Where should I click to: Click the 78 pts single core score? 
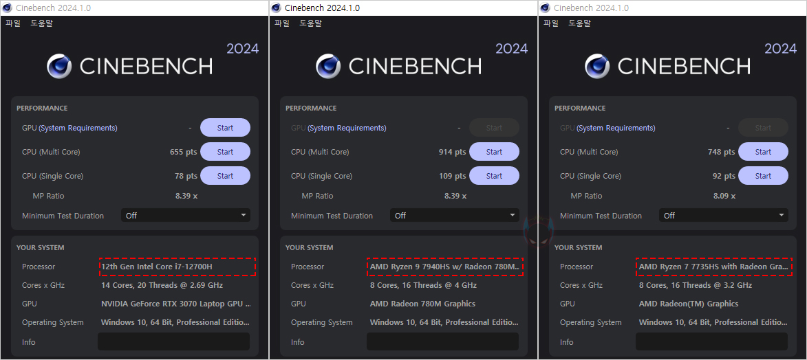tap(186, 176)
